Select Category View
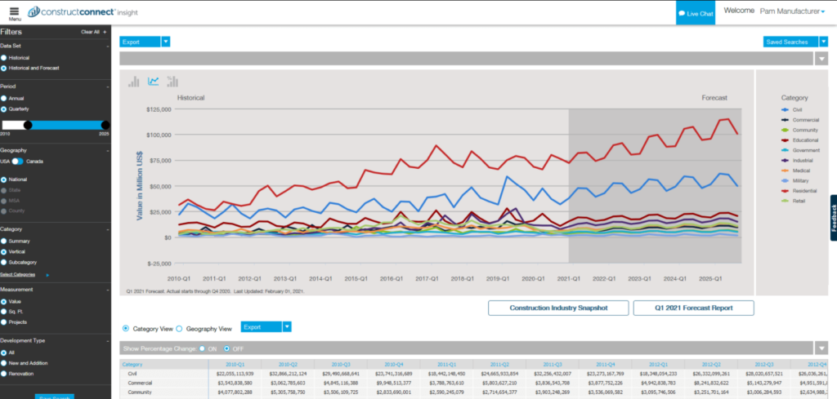Screen dimensions: 837x399 pos(125,329)
